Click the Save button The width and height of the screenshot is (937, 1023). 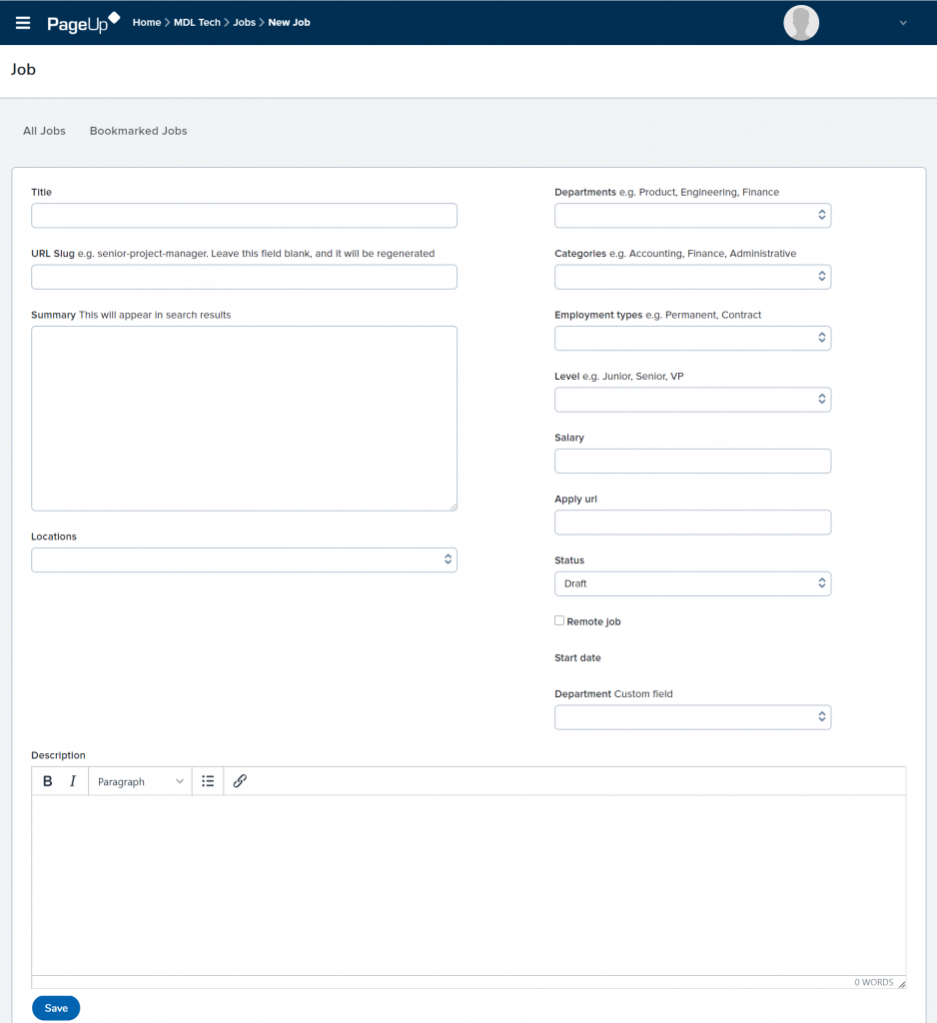56,1008
